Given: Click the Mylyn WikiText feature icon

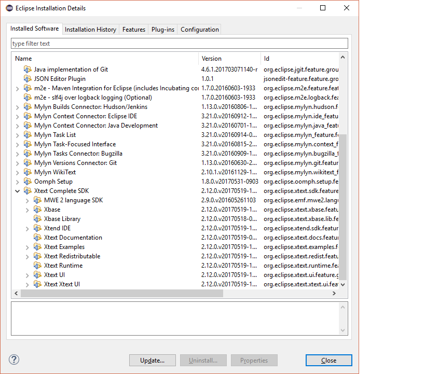Looking at the screenshot, I should (x=28, y=172).
